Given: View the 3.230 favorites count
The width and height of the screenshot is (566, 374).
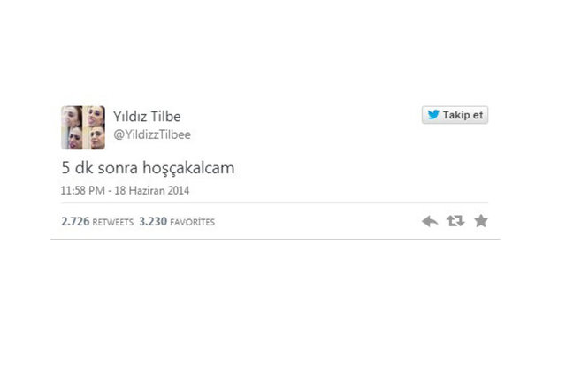Looking at the screenshot, I should [153, 221].
